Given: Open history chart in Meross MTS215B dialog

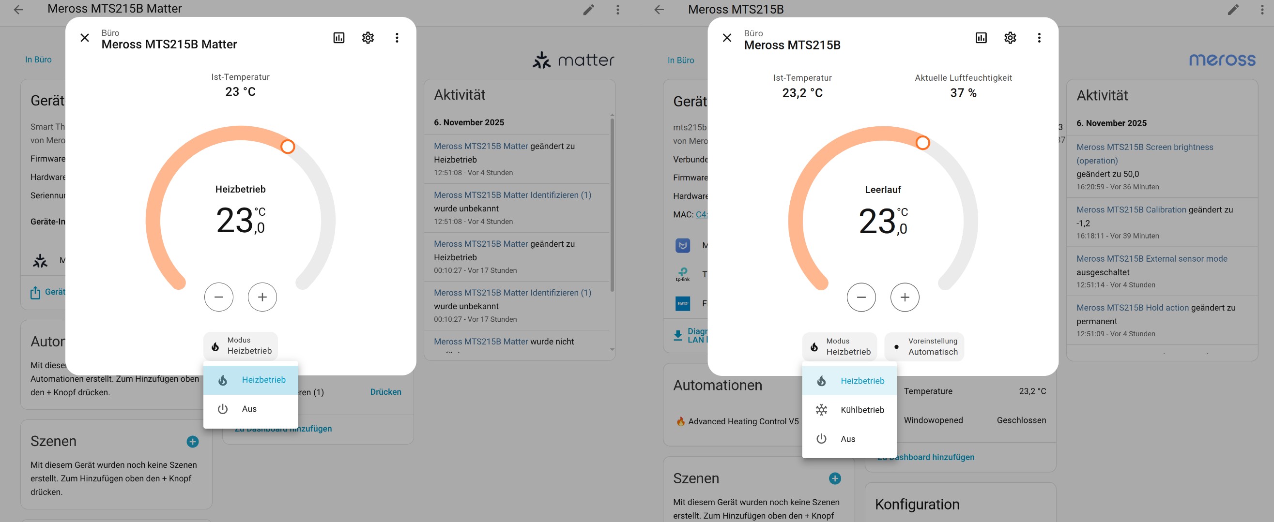Looking at the screenshot, I should (x=981, y=38).
